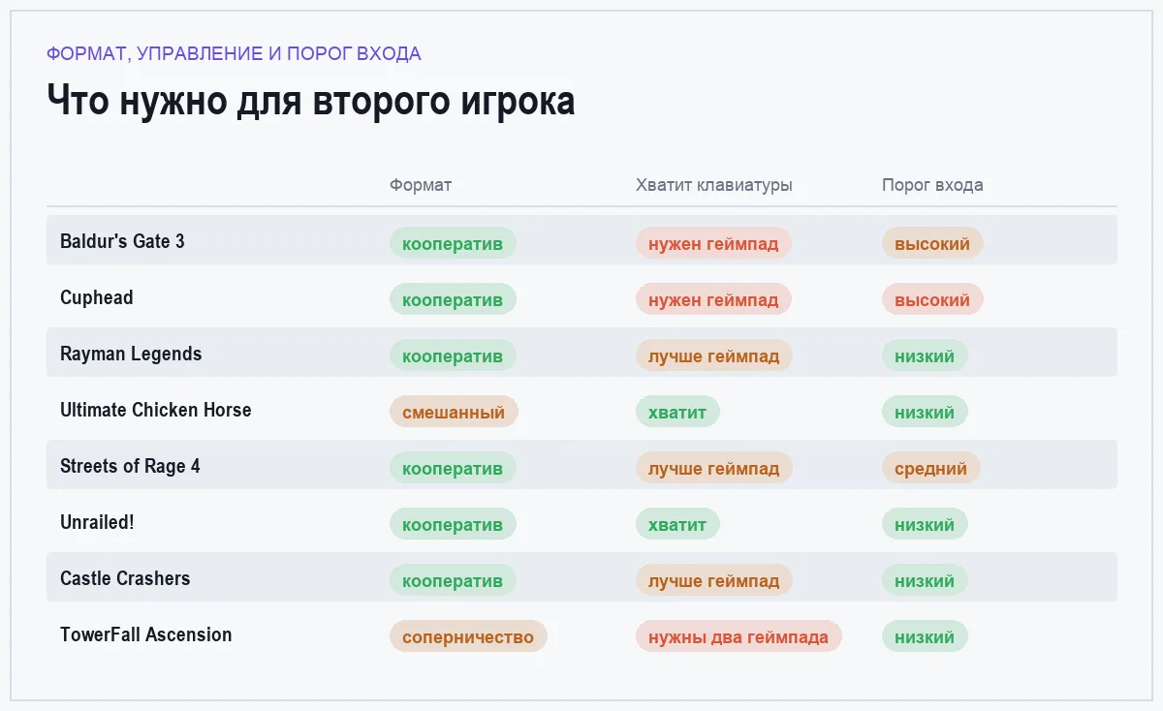
Task: Click 'нужны два геймпада' badge in TowerFall row
Action: 739,636
